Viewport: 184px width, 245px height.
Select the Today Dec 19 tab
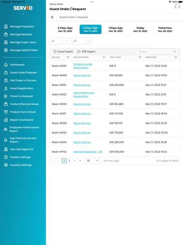point(140,29)
